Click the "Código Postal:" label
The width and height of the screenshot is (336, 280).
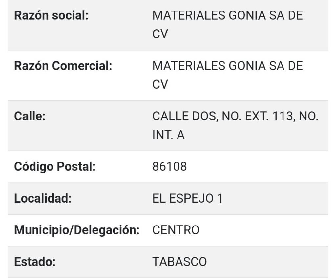click(x=54, y=167)
